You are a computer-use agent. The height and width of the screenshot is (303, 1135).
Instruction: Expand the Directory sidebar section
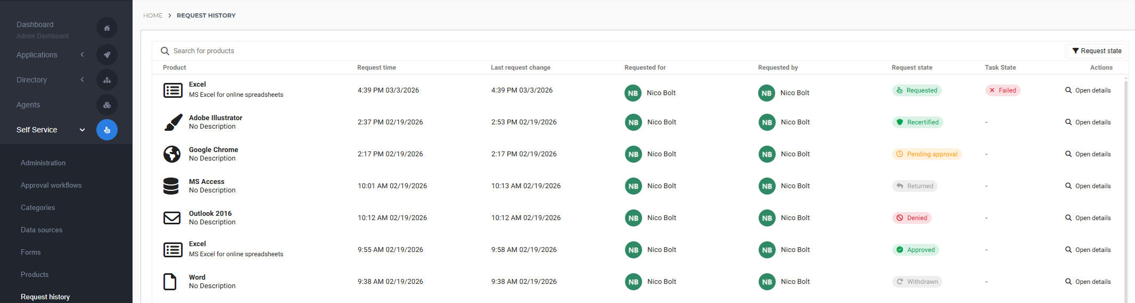pyautogui.click(x=82, y=80)
